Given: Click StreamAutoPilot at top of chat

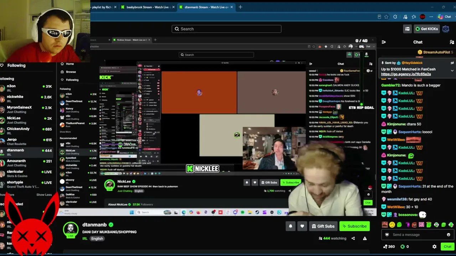Looking at the screenshot, I should [x=436, y=52].
